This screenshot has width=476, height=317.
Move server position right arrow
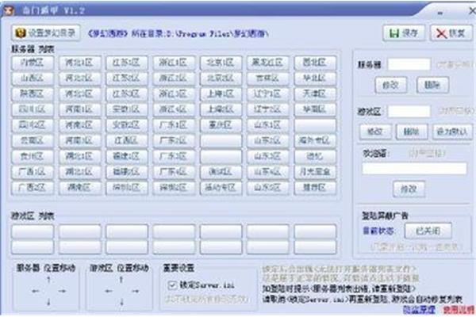click(x=62, y=291)
